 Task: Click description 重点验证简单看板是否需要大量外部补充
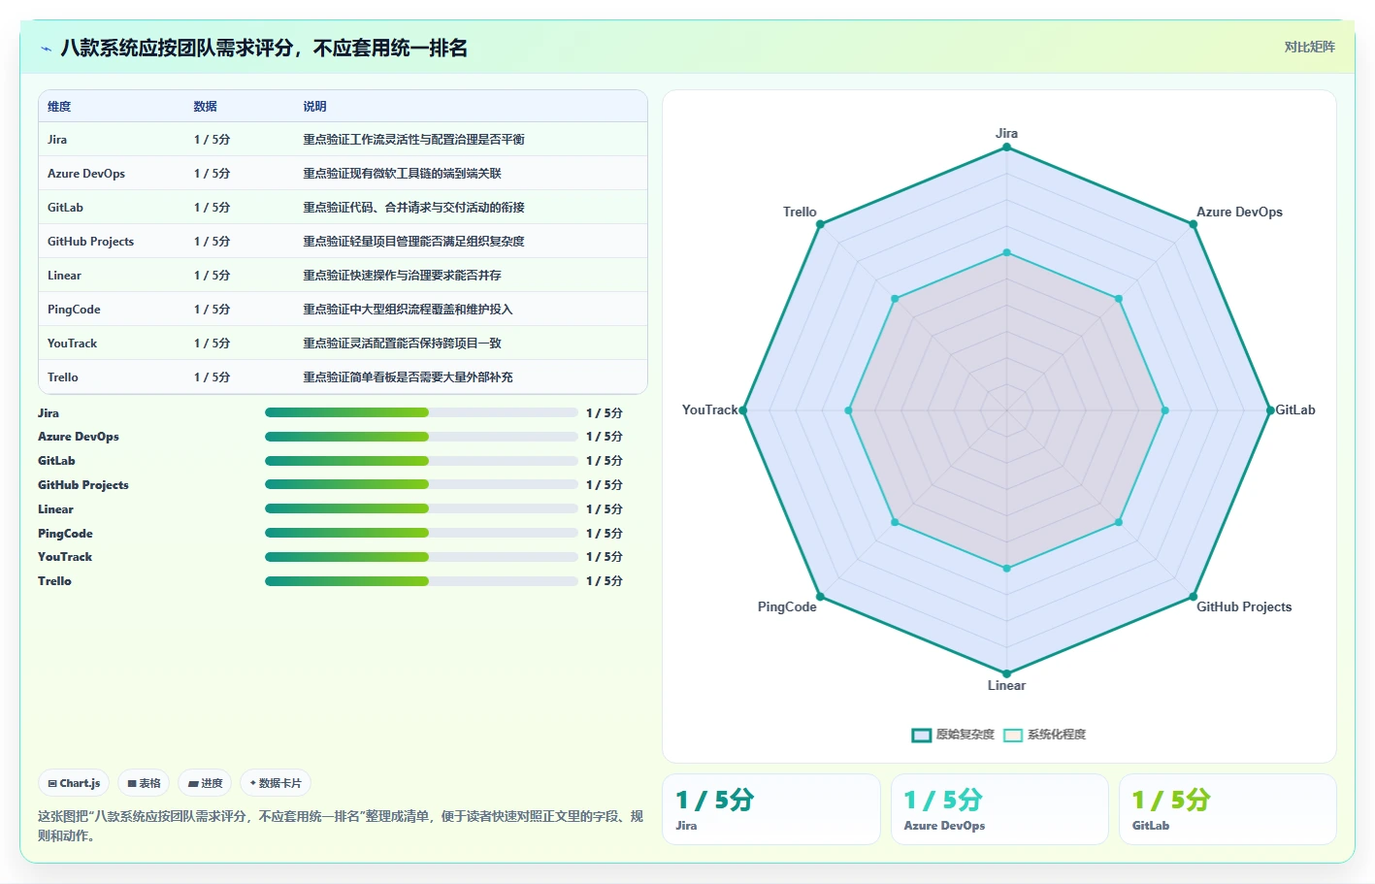[x=408, y=377]
